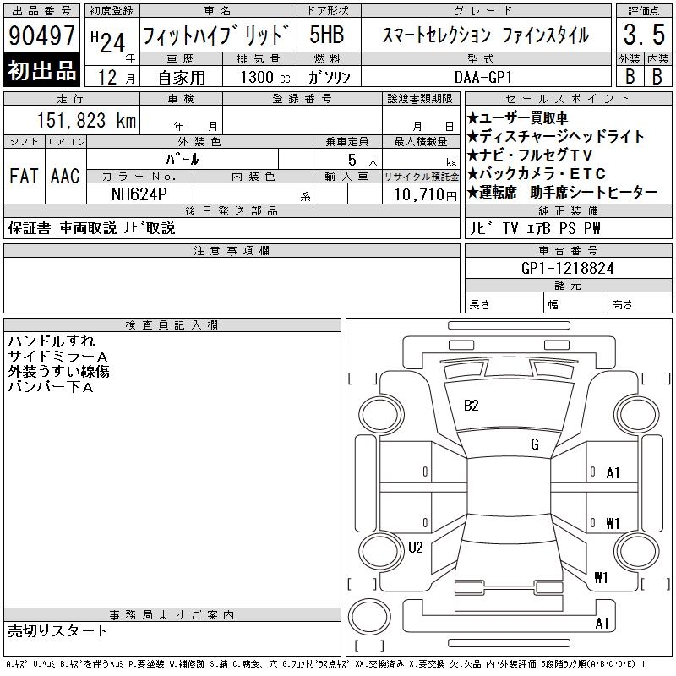The image size is (676, 676).
Task: Select the exterior color パール
Action: click(183, 159)
